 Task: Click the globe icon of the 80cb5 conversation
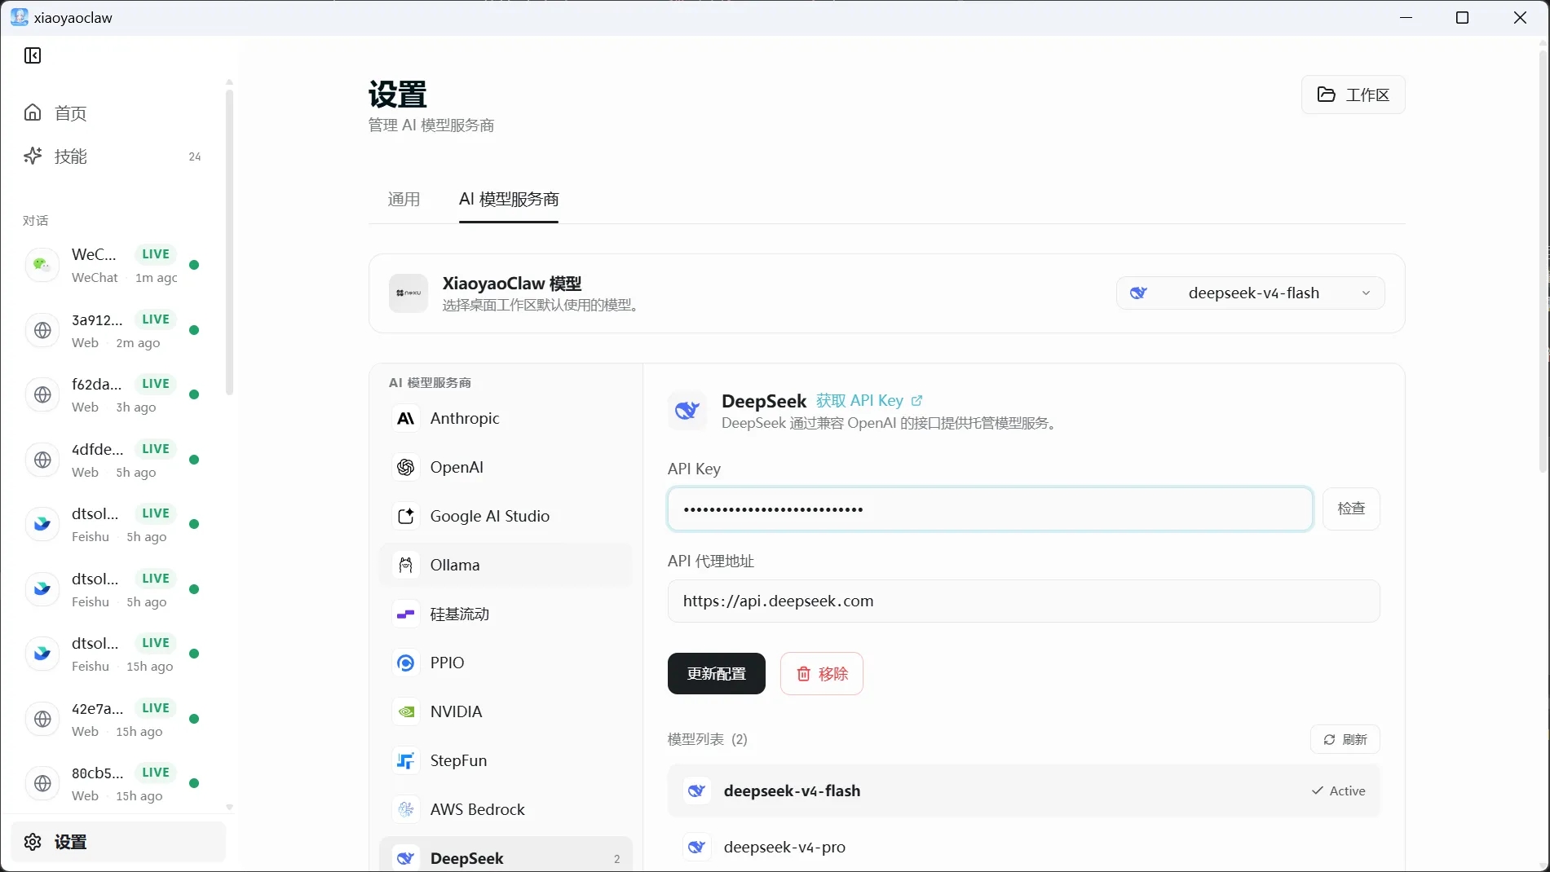42,783
